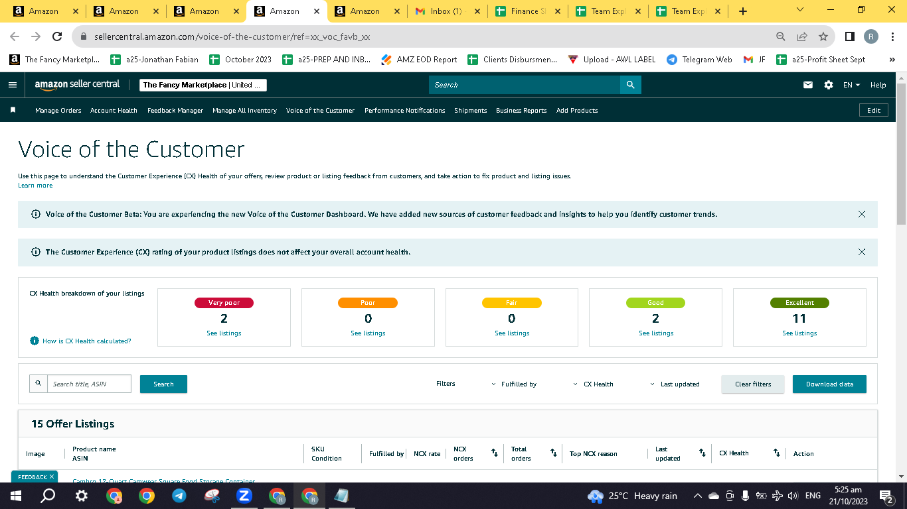The width and height of the screenshot is (907, 509).
Task: Sort the table by Last updated column
Action: 702,453
